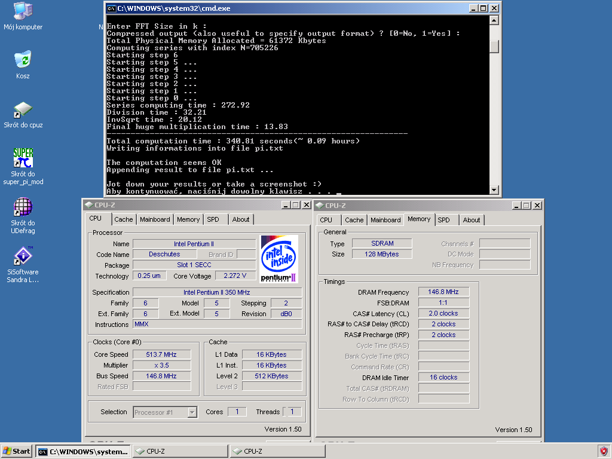
Task: Maximize the cmd.exe window
Action: click(484, 8)
